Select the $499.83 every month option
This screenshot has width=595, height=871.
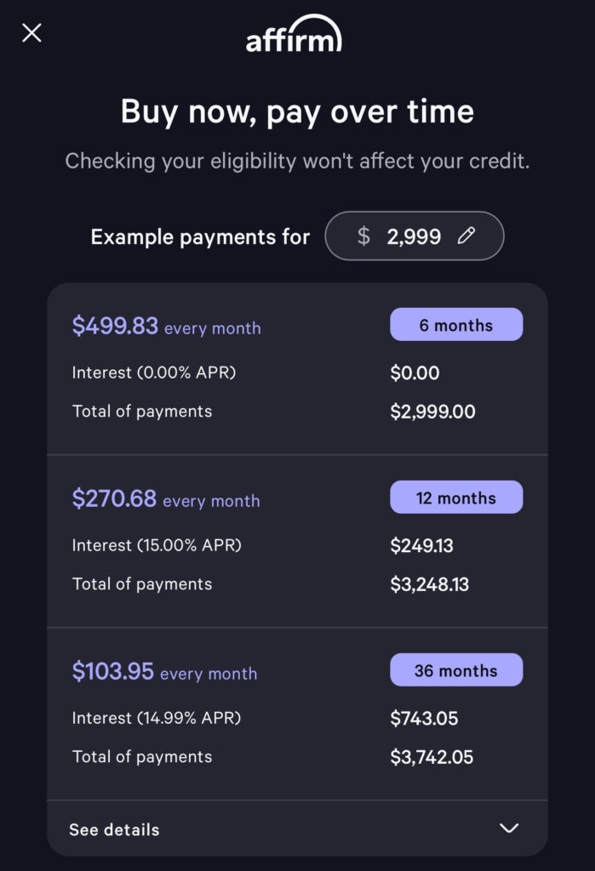(167, 327)
